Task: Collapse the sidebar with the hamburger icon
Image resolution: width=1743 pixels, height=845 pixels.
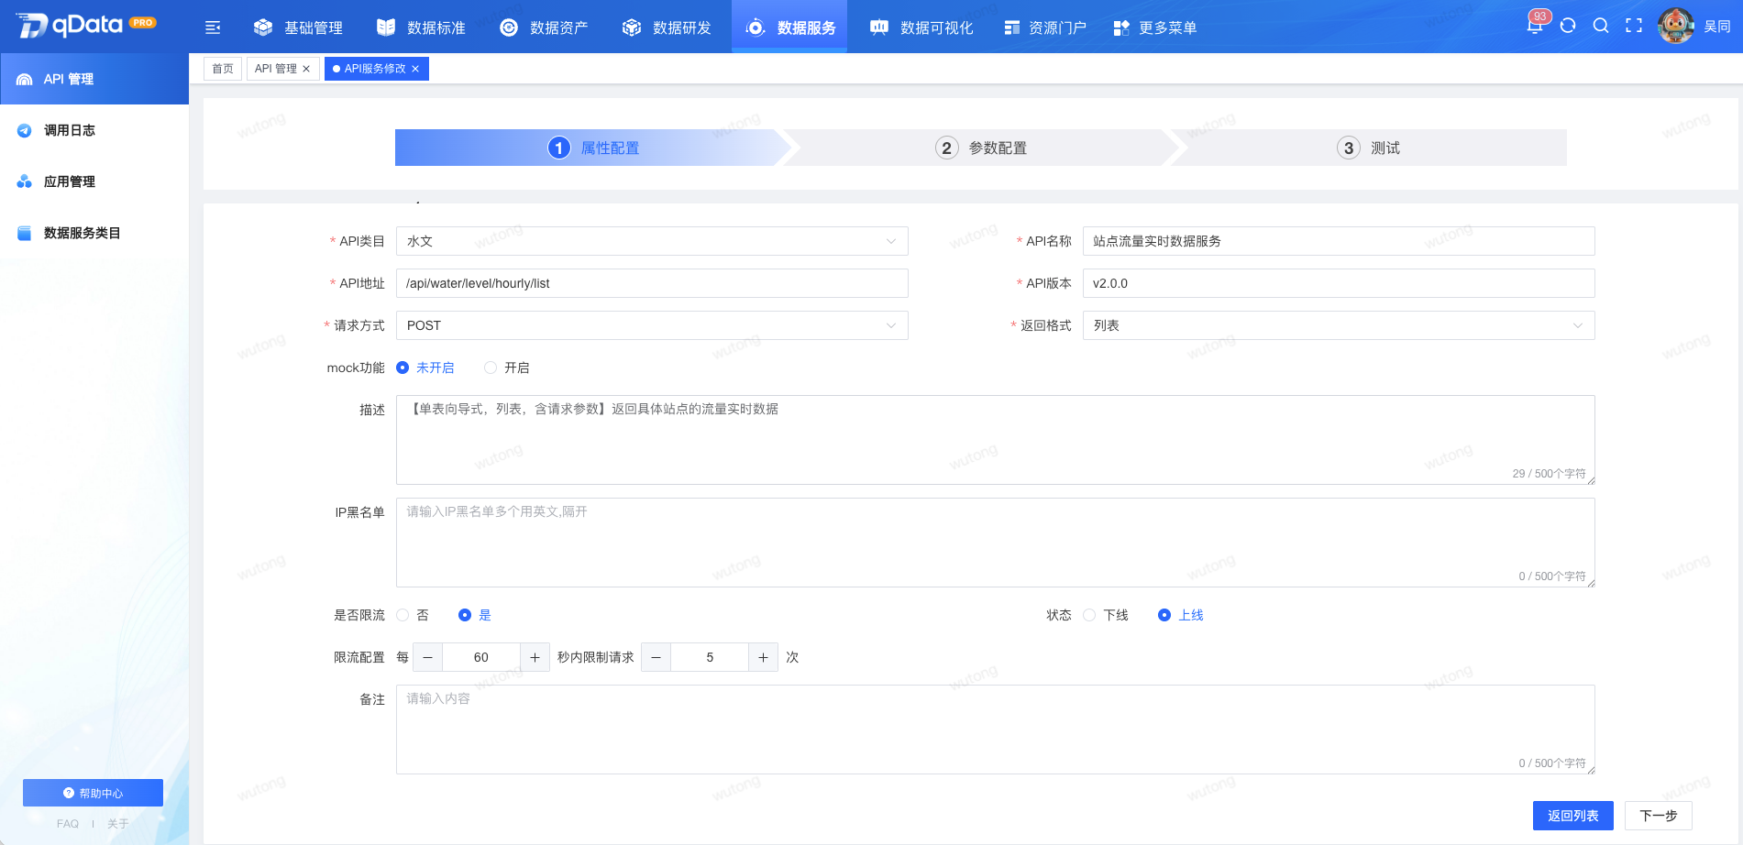Action: coord(213,27)
